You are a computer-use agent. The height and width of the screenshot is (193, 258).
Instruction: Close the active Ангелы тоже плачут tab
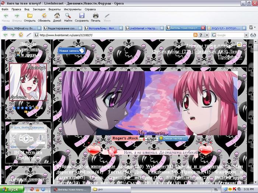(x=203, y=28)
